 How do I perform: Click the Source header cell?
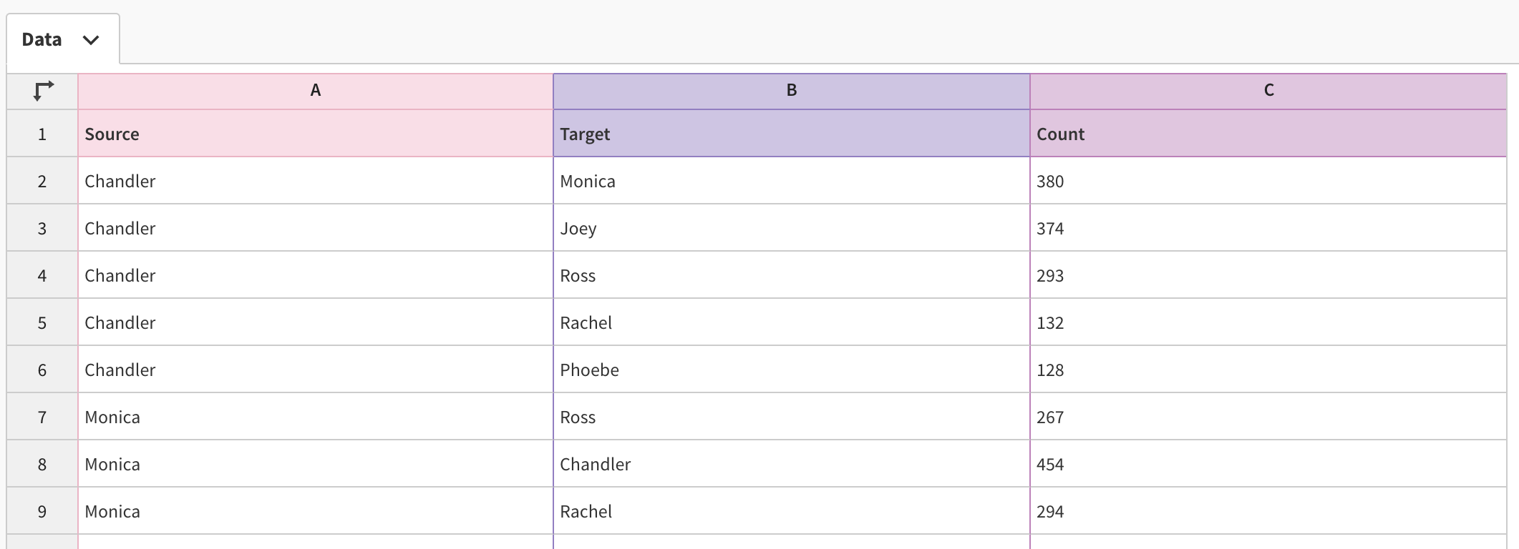point(315,134)
